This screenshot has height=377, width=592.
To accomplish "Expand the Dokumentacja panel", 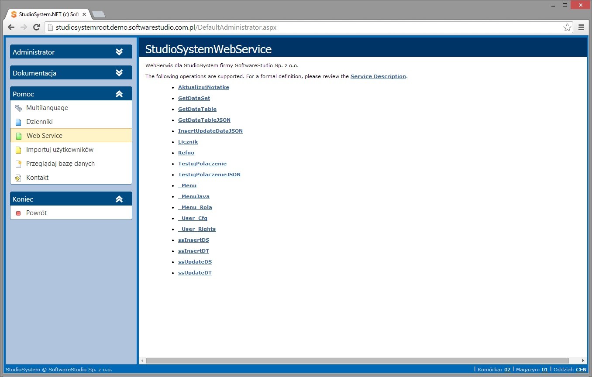I will 71,73.
